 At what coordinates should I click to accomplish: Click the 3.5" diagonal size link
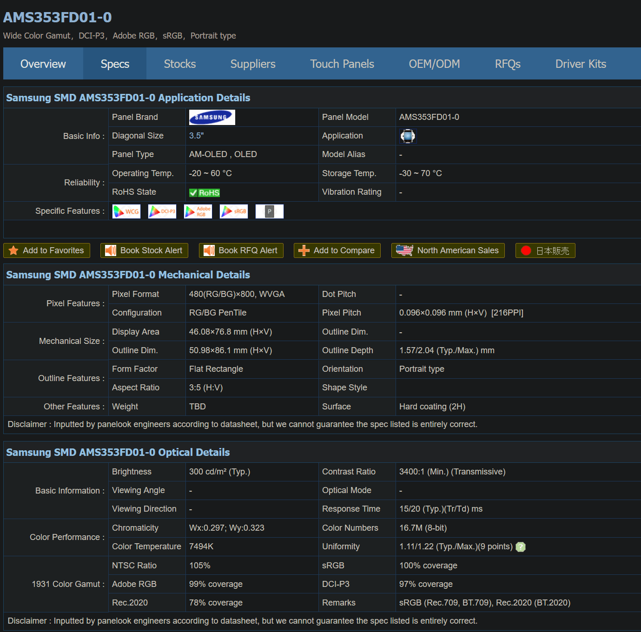point(196,136)
